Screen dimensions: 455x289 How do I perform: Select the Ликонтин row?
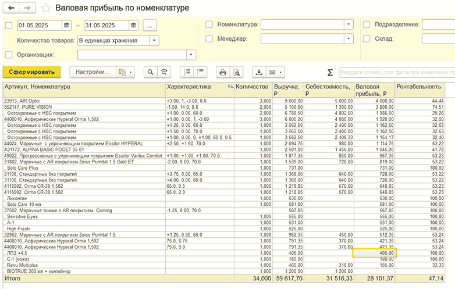pos(224,198)
